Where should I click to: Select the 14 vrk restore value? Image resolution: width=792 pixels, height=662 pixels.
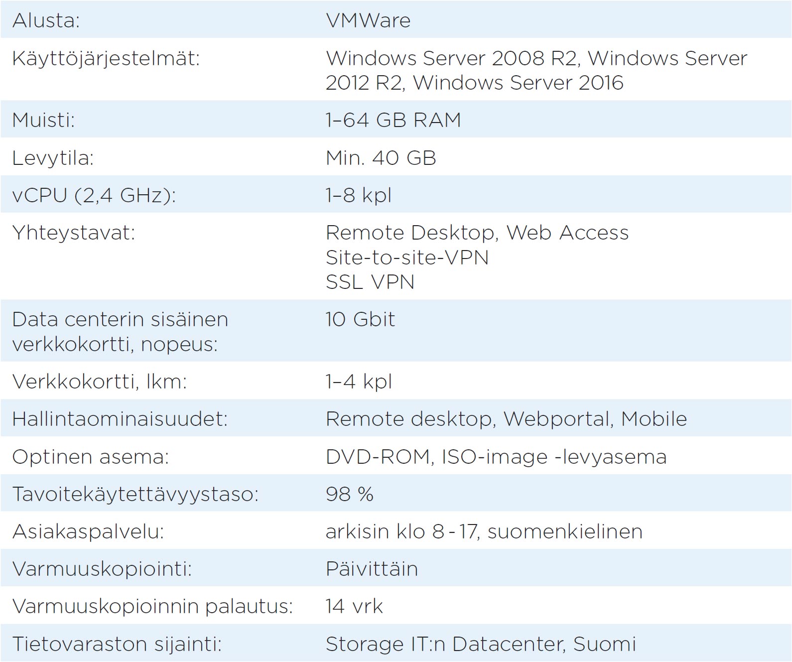coord(354,606)
